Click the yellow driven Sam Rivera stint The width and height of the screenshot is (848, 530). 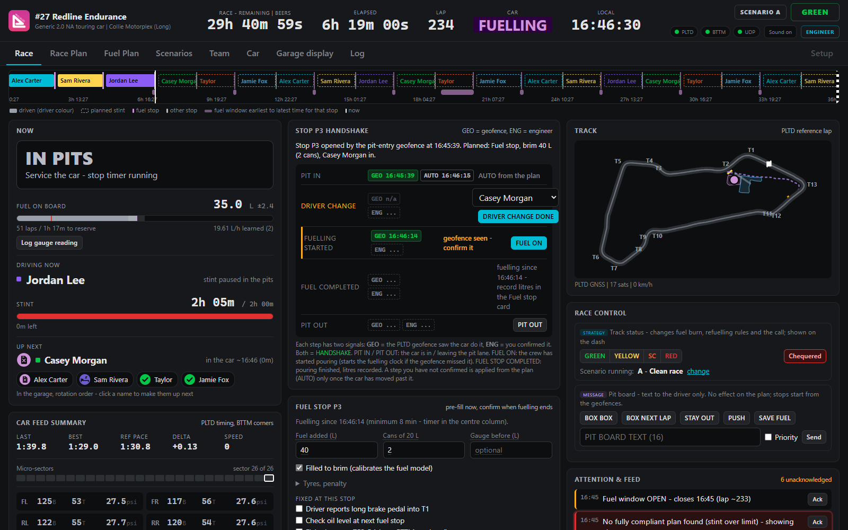pyautogui.click(x=79, y=81)
